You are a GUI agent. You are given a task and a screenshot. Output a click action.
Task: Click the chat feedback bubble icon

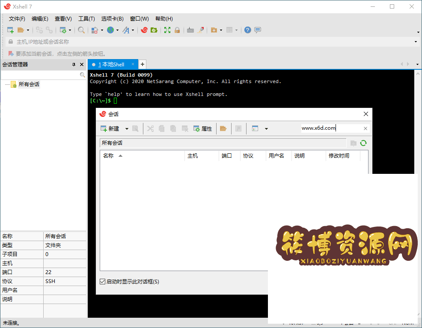pyautogui.click(x=258, y=30)
